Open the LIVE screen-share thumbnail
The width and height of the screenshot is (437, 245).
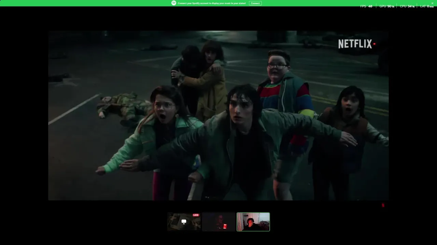click(x=184, y=222)
